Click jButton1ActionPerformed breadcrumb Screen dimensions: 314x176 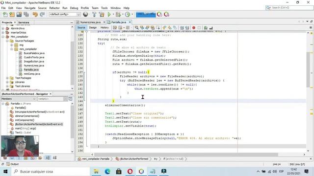pos(134,159)
